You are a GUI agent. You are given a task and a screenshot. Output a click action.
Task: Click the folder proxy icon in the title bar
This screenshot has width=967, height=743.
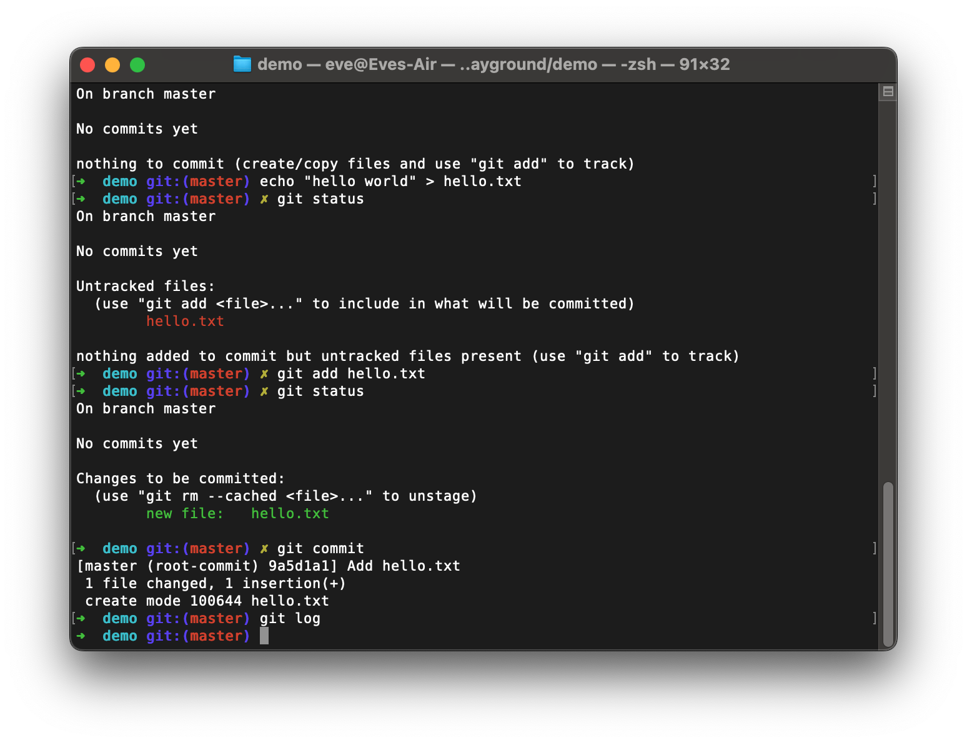click(x=242, y=64)
